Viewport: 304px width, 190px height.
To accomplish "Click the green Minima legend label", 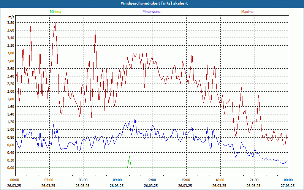I will pos(55,12).
